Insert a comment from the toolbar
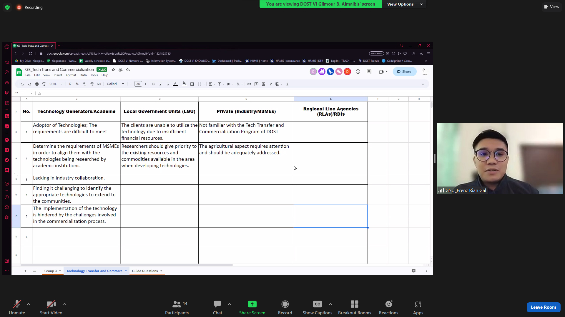Viewport: 565px width, 317px height. point(256,84)
